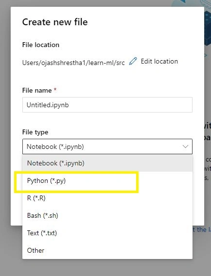This screenshot has height=276, width=211.
Task: Click the Users/ojashshrestha1/learn-ml/src path text
Action: click(x=73, y=63)
